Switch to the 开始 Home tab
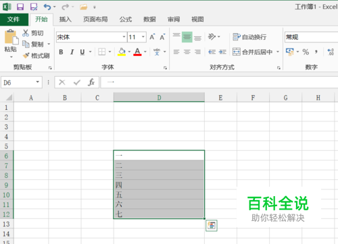The image size is (338, 244). (41, 20)
